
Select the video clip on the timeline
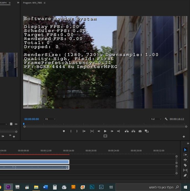(x=34, y=162)
